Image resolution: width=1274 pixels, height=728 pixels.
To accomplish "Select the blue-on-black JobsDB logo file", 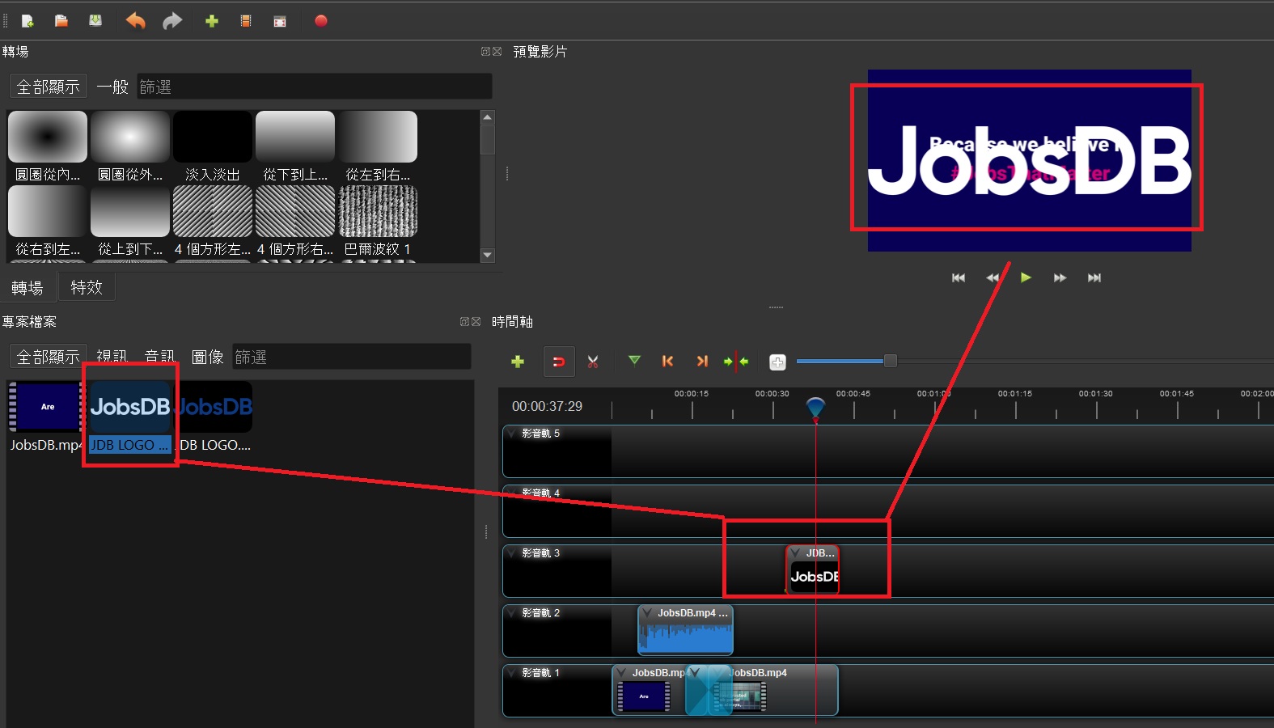I will click(x=214, y=417).
